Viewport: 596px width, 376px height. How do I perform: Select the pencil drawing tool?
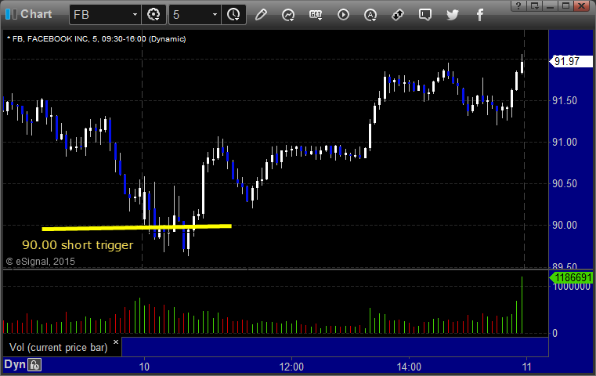tap(261, 15)
